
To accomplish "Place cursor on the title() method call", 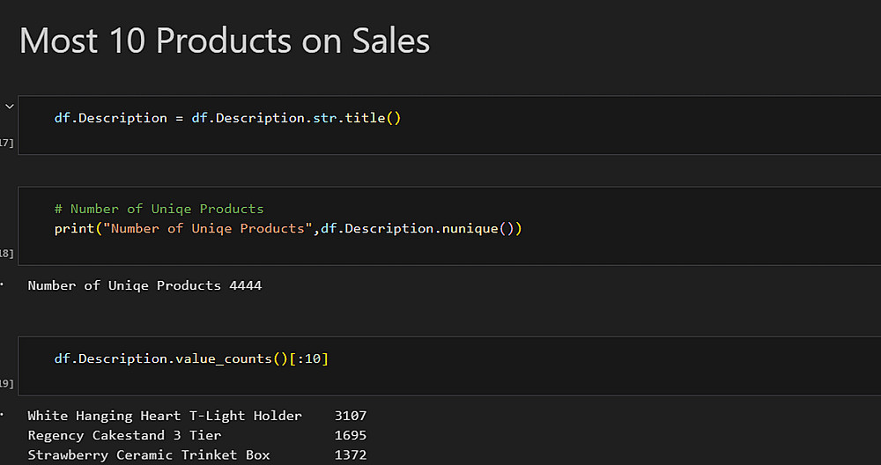I will pyautogui.click(x=375, y=118).
